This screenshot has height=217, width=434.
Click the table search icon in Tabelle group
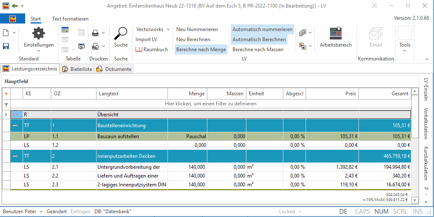[81, 47]
